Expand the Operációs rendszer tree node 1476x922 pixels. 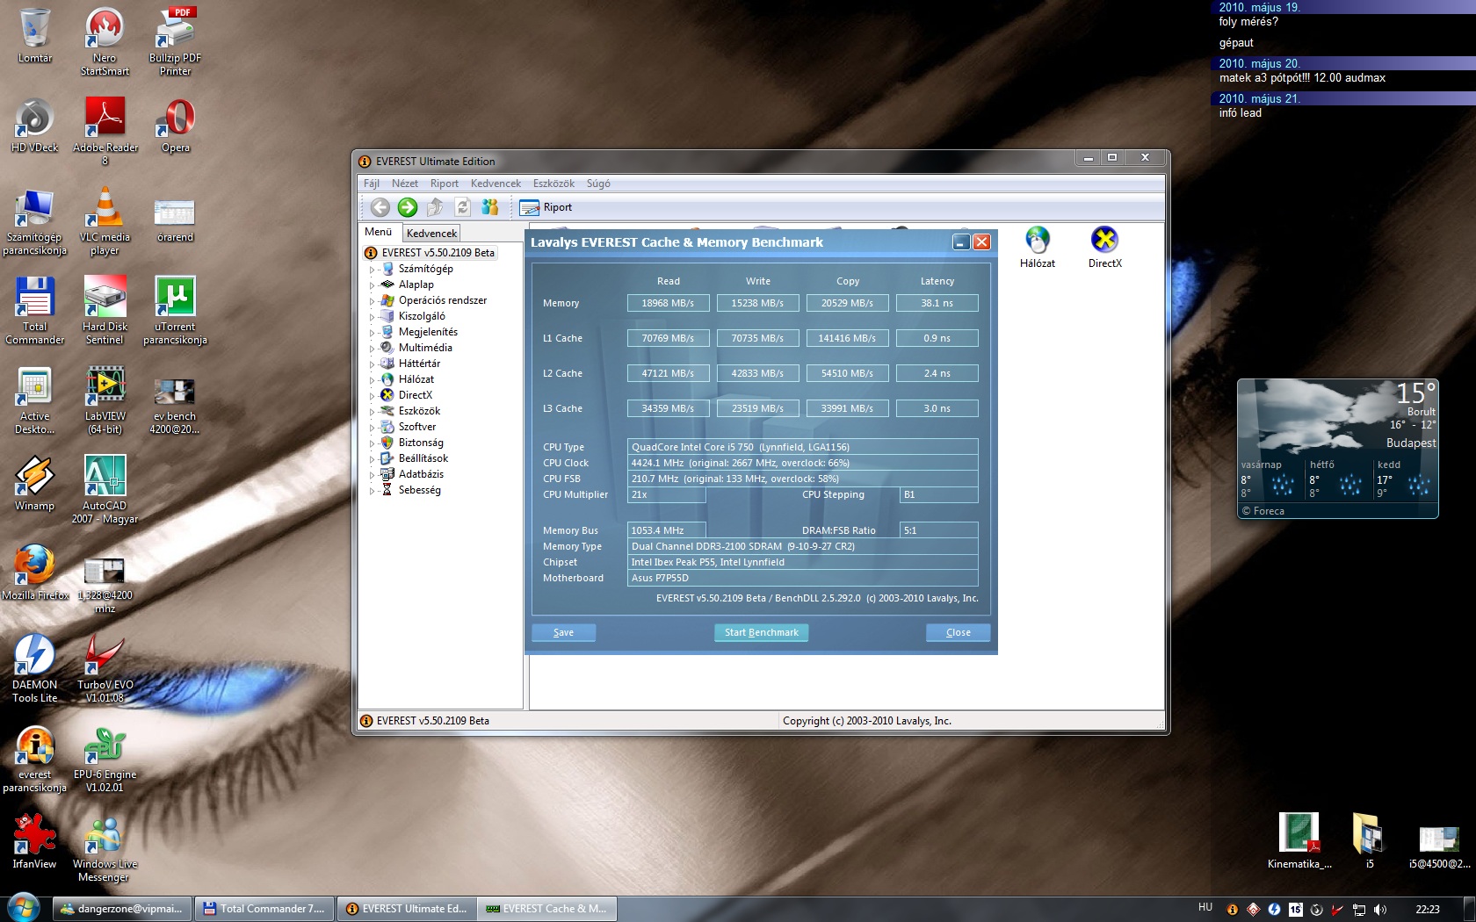372,301
